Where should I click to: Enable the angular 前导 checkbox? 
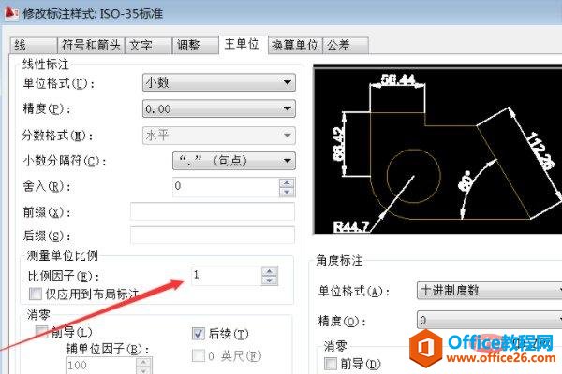tap(330, 364)
